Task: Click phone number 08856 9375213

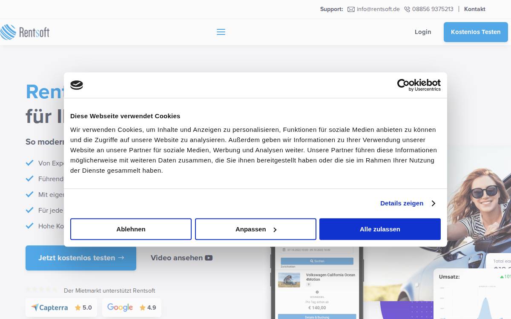Action: click(x=433, y=9)
